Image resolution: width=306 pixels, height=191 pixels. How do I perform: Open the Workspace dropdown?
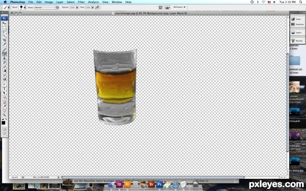click(180, 7)
